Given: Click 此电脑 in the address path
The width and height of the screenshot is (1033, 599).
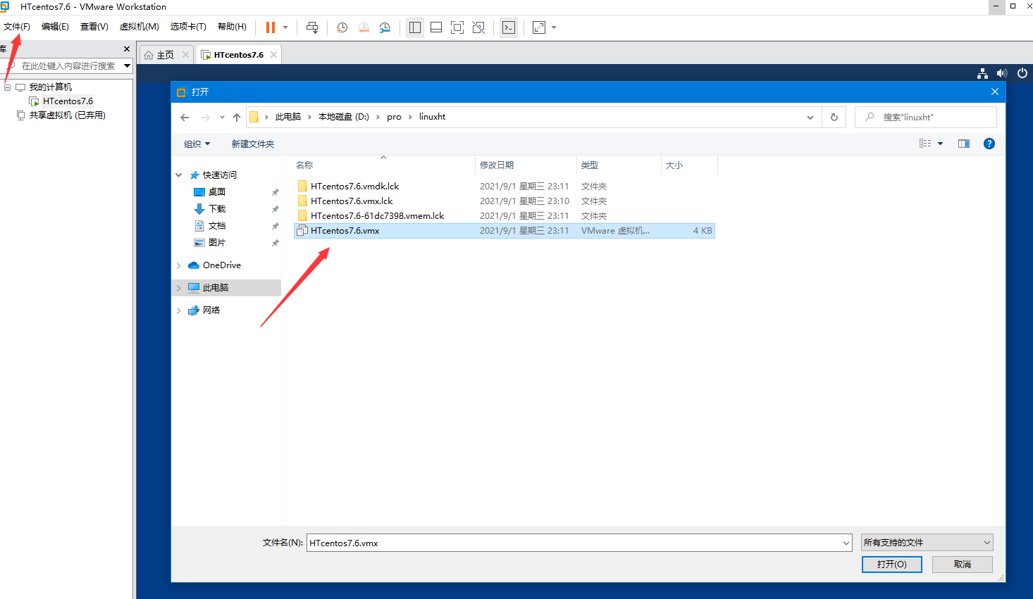Looking at the screenshot, I should coord(288,117).
